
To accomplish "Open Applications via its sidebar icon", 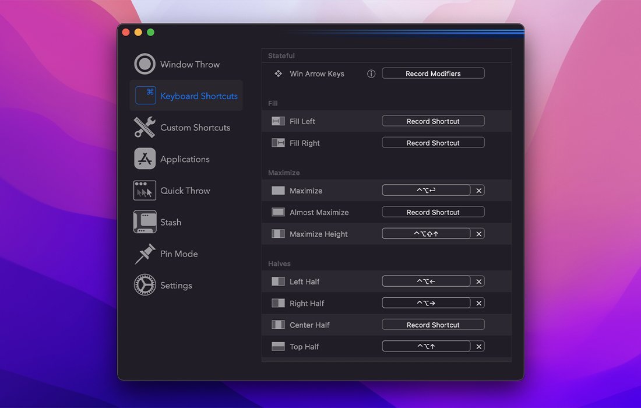I will point(145,159).
